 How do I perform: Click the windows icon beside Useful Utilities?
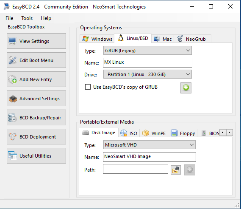click(12, 155)
